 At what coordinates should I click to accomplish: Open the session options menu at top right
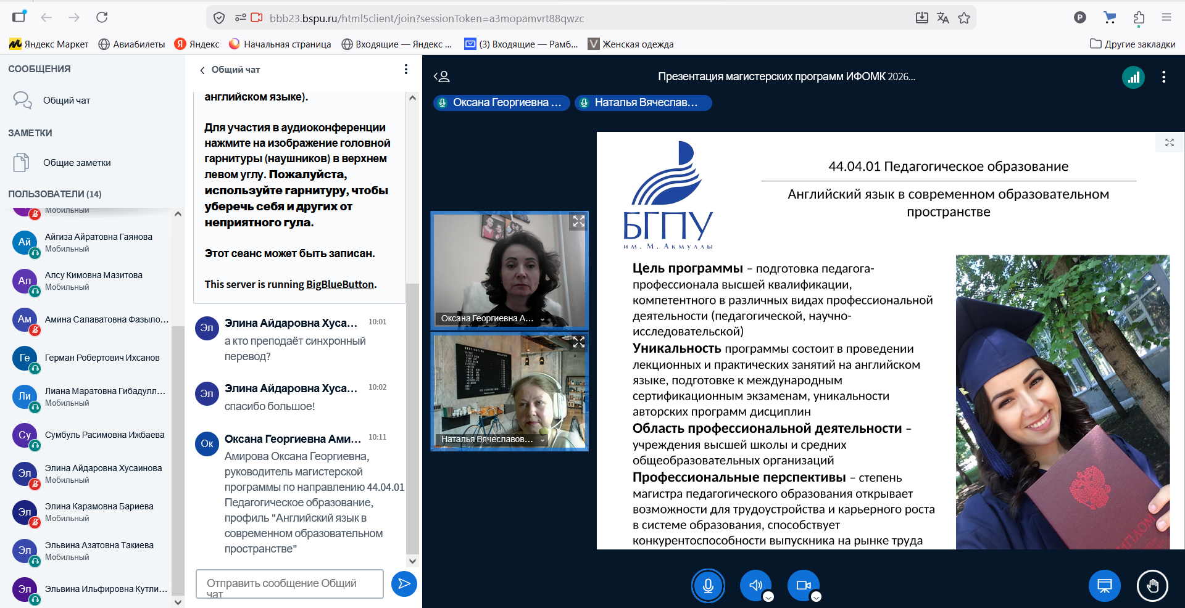pyautogui.click(x=1163, y=77)
